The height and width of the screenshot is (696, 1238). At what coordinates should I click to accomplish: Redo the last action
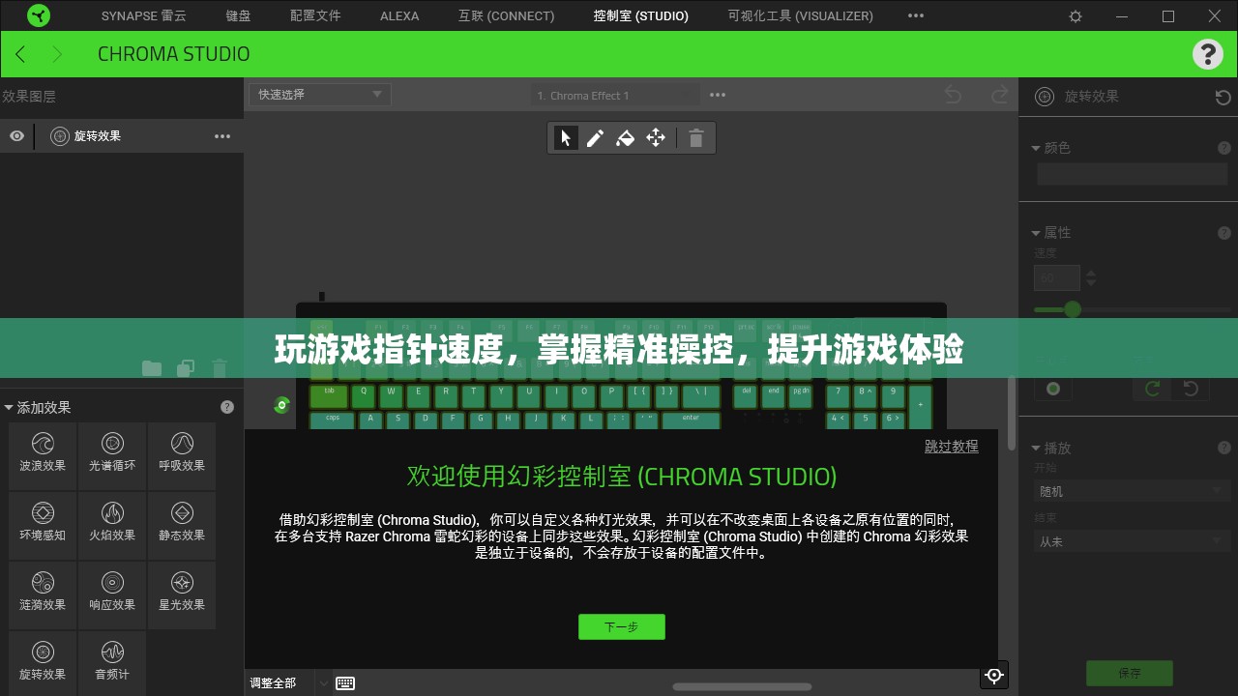1000,95
